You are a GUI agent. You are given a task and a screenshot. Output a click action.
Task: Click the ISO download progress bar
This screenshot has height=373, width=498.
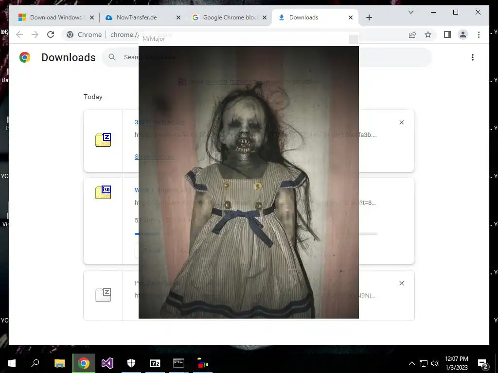pos(256,234)
